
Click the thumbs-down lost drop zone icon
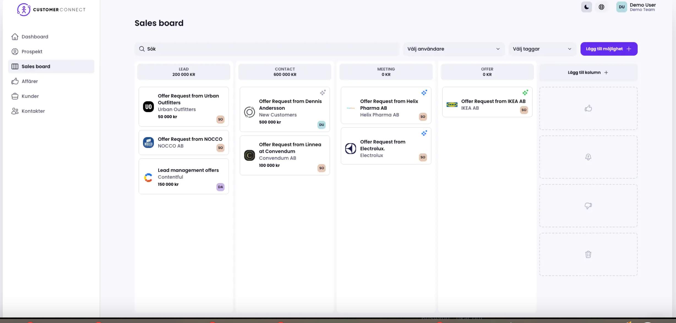tap(588, 206)
